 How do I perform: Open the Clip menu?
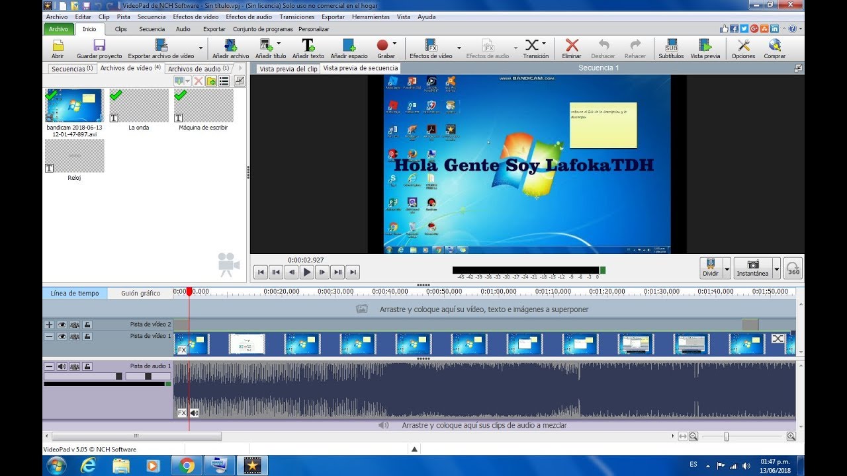(x=104, y=17)
